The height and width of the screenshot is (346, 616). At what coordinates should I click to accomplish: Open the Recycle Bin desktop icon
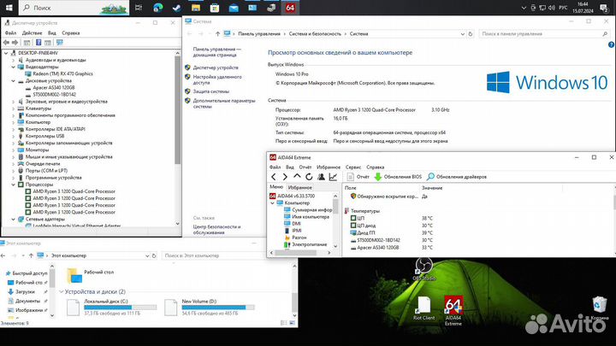coord(600,309)
